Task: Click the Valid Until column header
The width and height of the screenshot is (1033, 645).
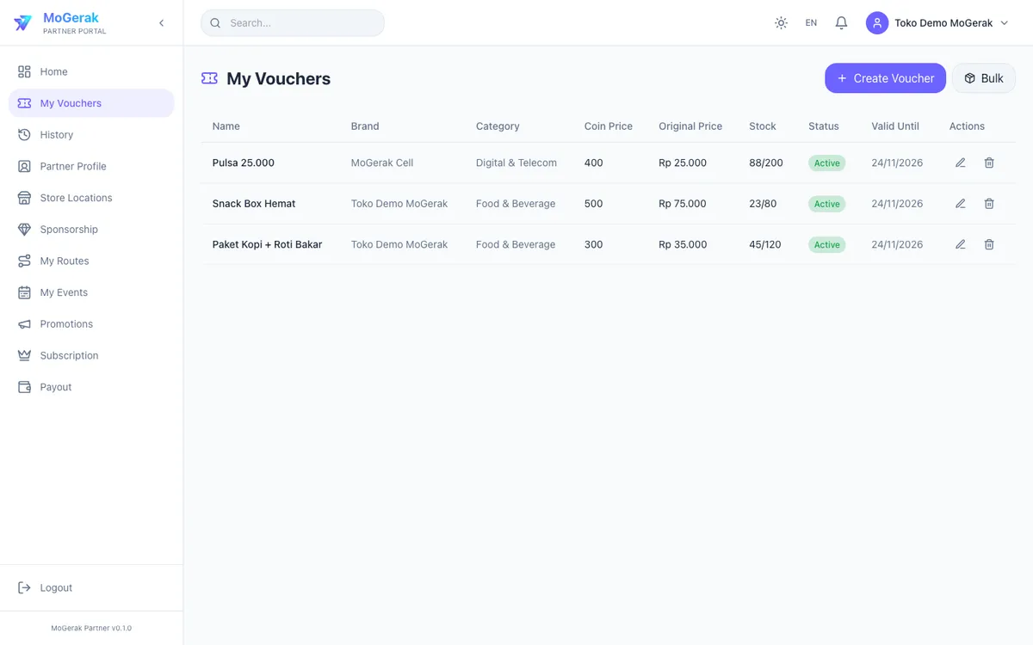Action: pos(895,126)
